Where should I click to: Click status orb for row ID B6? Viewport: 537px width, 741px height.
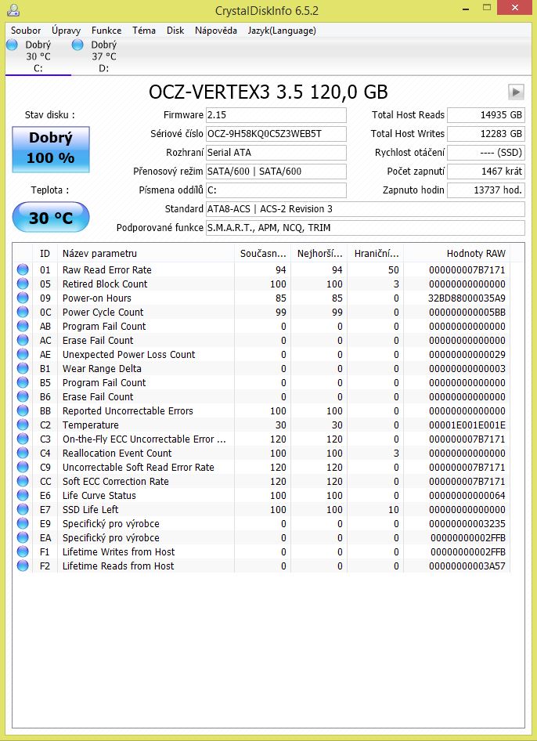23,396
